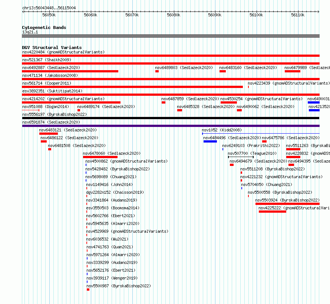330x304 pixels.
Task: Click the purple bar under nsv6591874
Action: 171,126
